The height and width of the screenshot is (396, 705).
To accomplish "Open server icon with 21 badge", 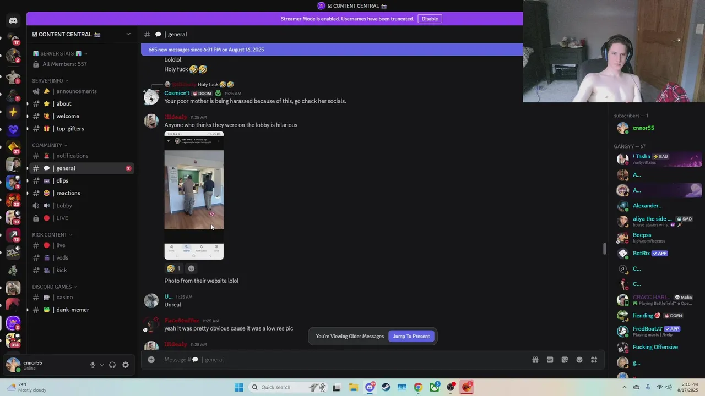I will (x=13, y=147).
